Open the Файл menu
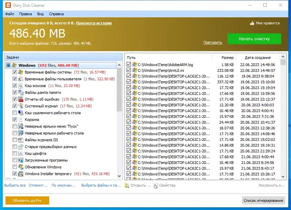The height and width of the screenshot is (210, 291). (9, 14)
